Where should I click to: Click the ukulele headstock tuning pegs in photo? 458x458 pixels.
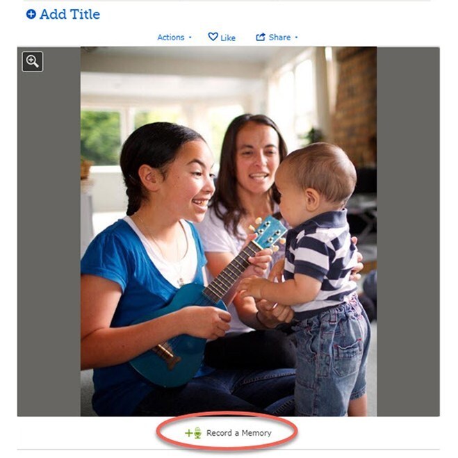tap(269, 232)
